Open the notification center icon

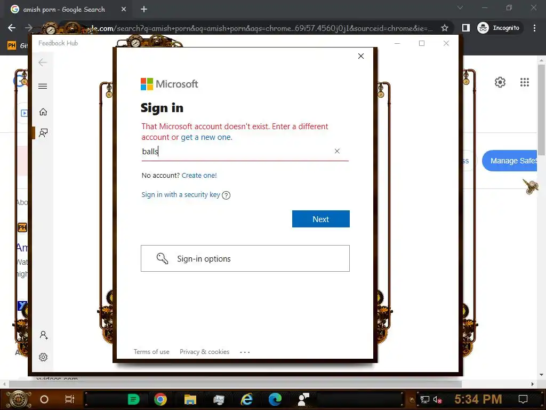tap(523, 399)
